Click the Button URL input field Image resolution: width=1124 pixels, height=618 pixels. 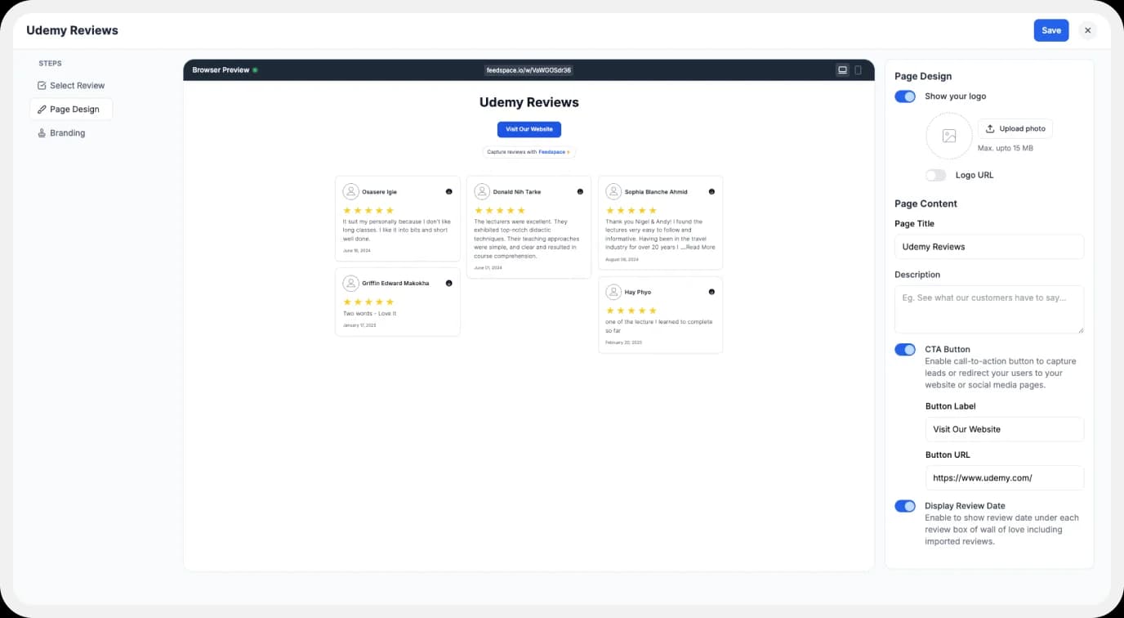(1004, 478)
